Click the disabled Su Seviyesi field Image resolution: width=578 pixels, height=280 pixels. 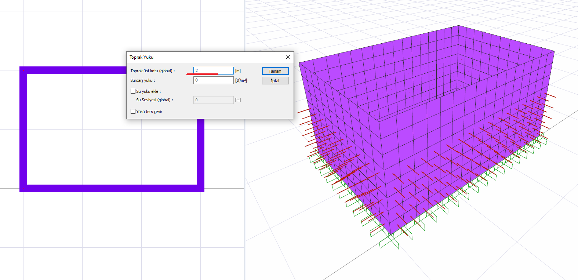point(214,100)
